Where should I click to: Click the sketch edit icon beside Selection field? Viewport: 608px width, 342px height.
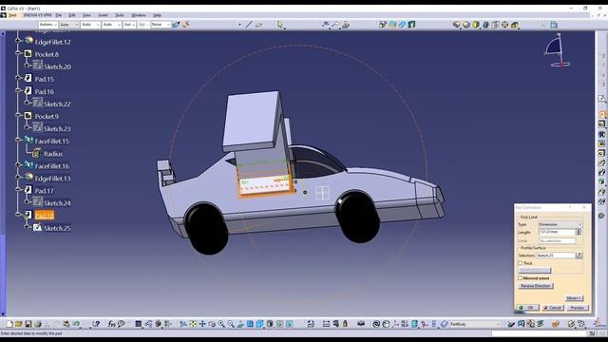579,256
